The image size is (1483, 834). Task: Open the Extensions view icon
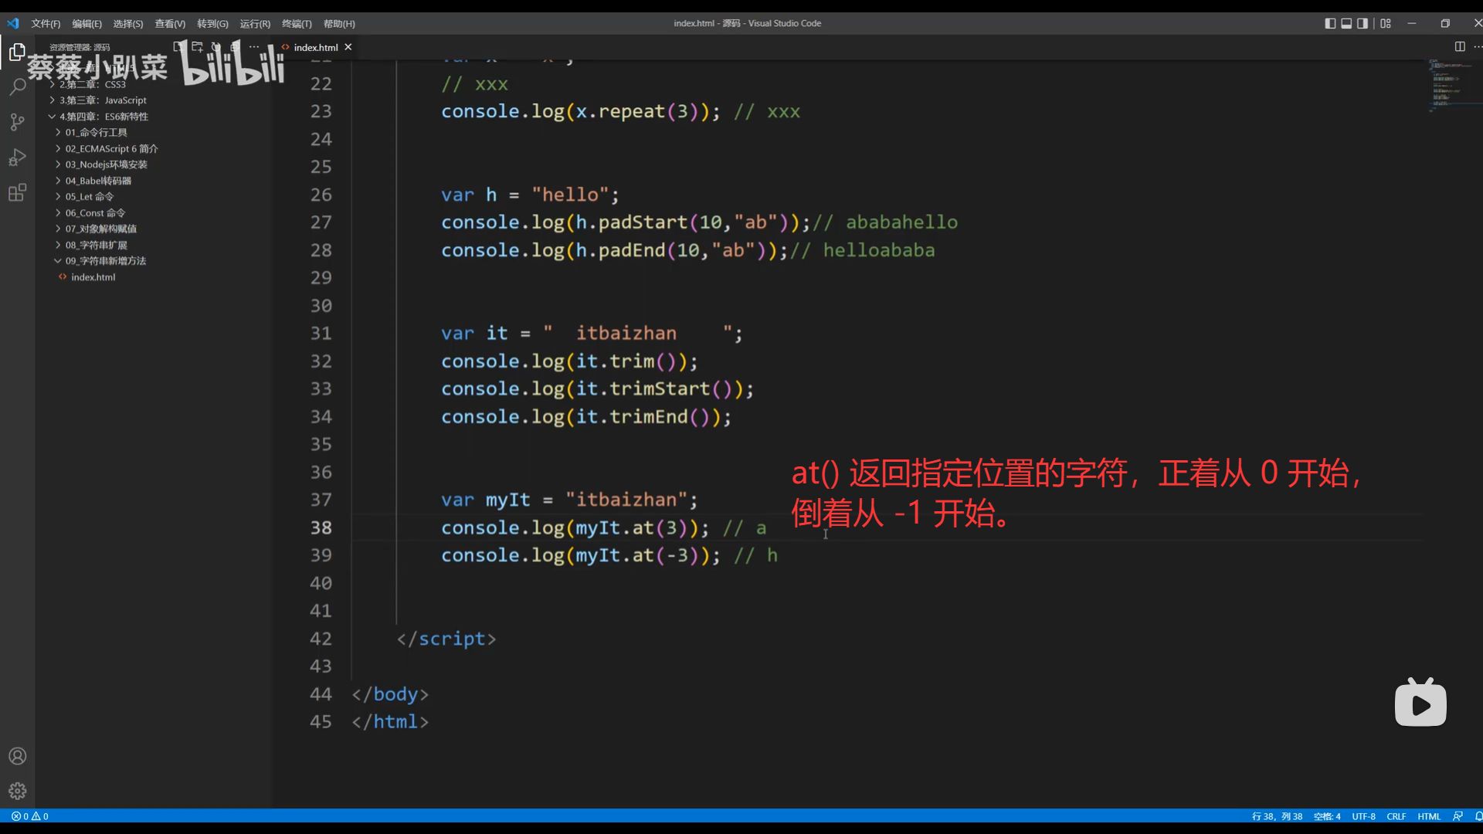coord(17,193)
